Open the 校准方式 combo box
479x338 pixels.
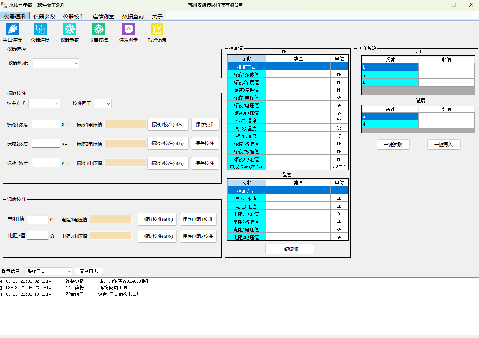pyautogui.click(x=44, y=103)
